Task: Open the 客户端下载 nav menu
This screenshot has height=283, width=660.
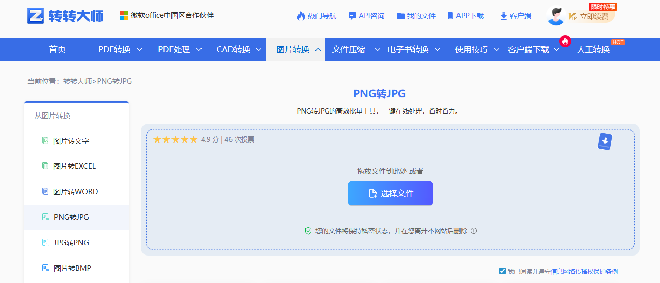Action: coord(528,49)
